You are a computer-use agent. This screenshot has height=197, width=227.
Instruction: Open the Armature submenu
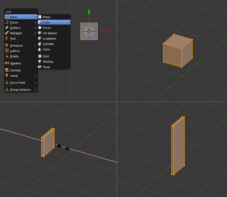21,46
